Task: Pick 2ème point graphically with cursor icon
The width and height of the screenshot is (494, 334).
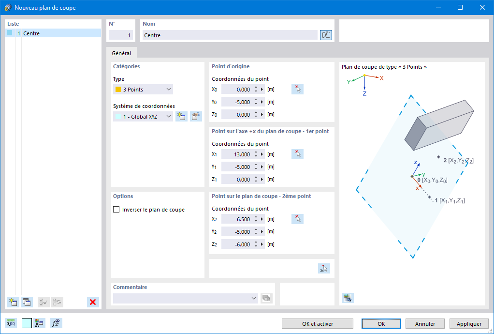Action: click(x=297, y=219)
